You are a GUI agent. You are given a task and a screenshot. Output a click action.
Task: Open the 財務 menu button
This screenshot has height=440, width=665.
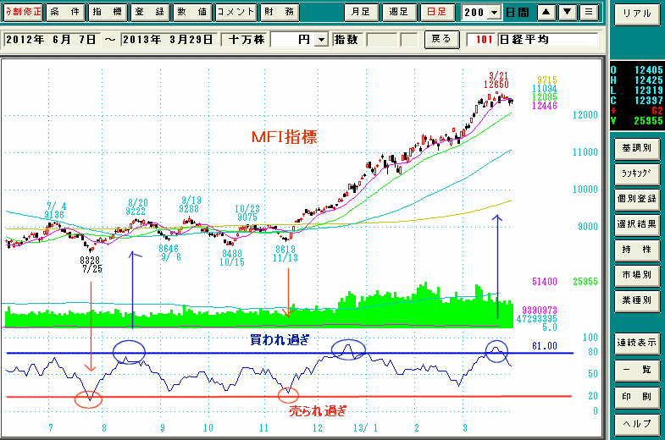click(x=279, y=12)
